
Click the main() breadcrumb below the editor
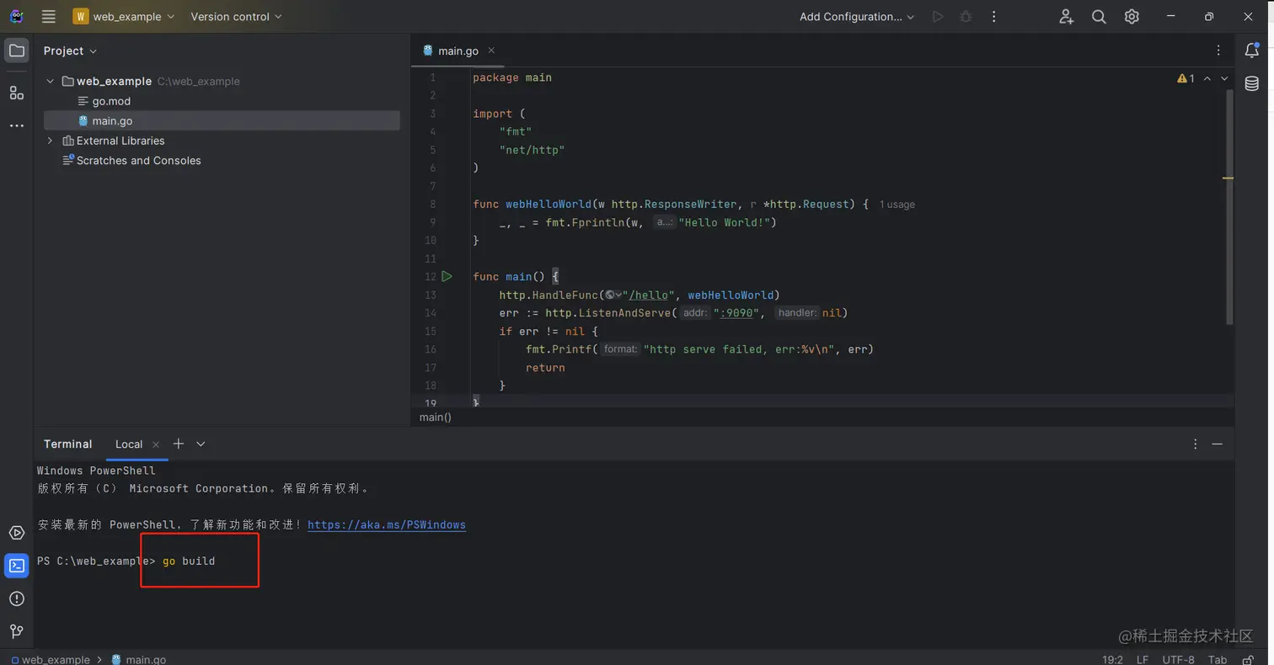[x=436, y=417]
